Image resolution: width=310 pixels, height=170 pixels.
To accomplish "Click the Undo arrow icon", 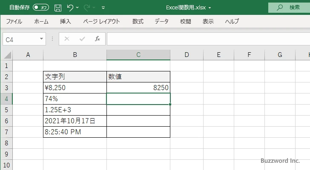I will [70, 8].
